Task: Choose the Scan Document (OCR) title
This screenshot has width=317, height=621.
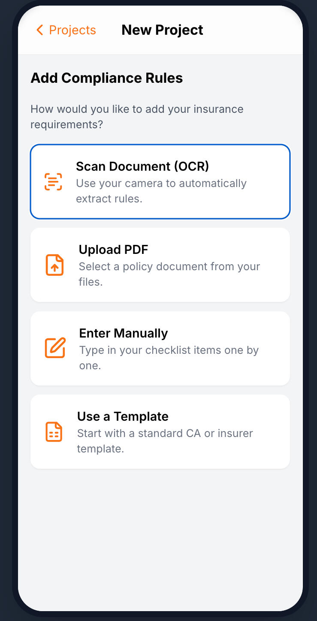Action: pos(142,166)
